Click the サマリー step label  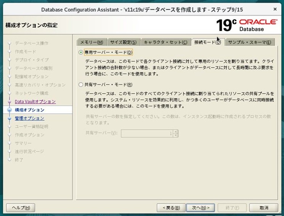[23, 143]
